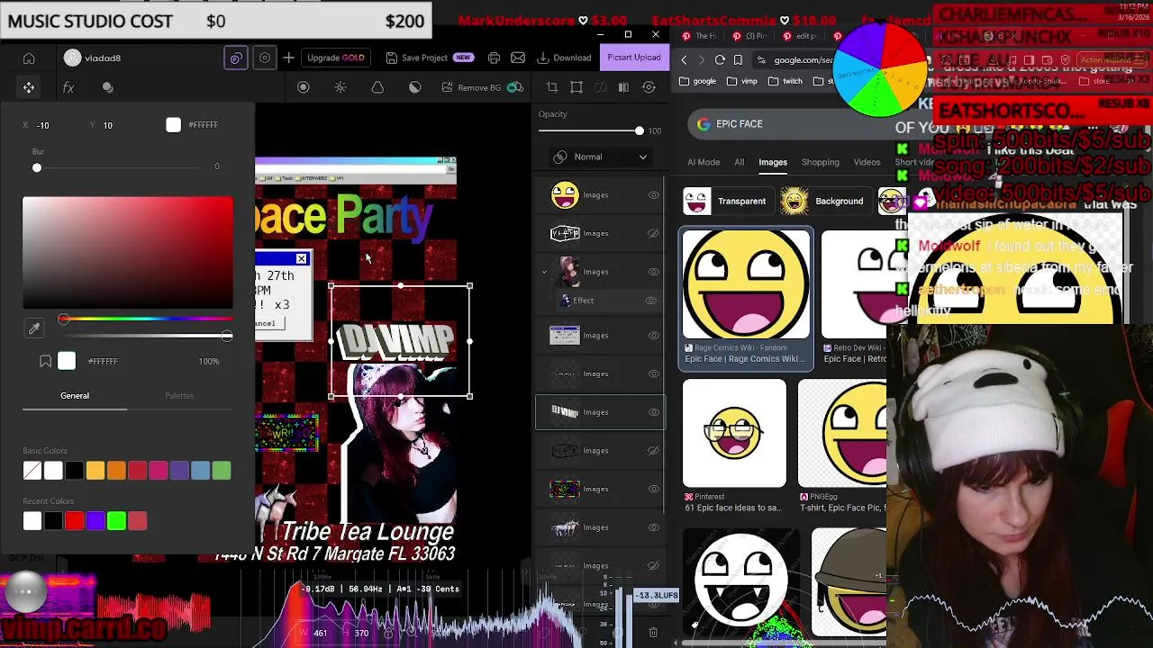Hide the epic face Images layer
This screenshot has width=1153, height=648.
click(x=654, y=195)
